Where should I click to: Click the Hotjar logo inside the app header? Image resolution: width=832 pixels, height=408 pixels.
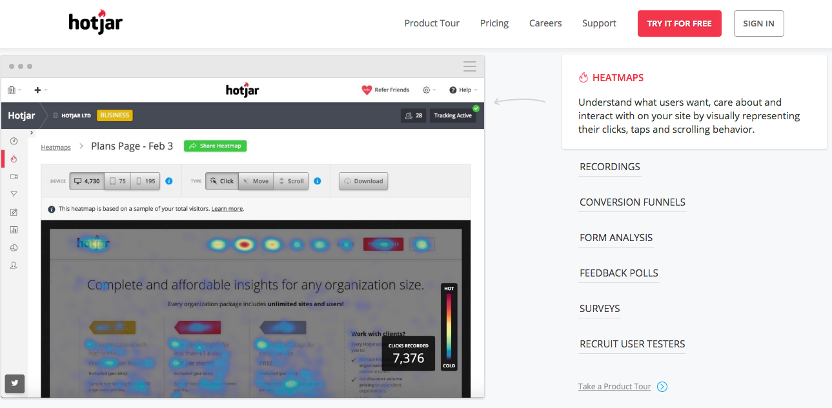pyautogui.click(x=243, y=90)
